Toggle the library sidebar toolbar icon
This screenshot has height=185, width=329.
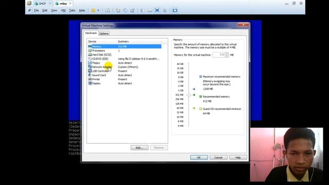point(143,10)
